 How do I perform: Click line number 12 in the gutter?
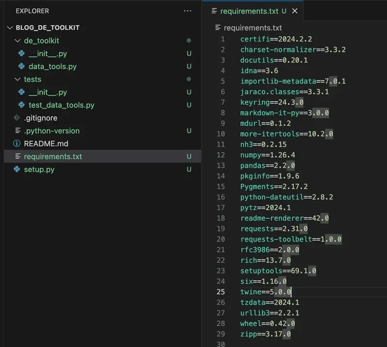point(221,155)
